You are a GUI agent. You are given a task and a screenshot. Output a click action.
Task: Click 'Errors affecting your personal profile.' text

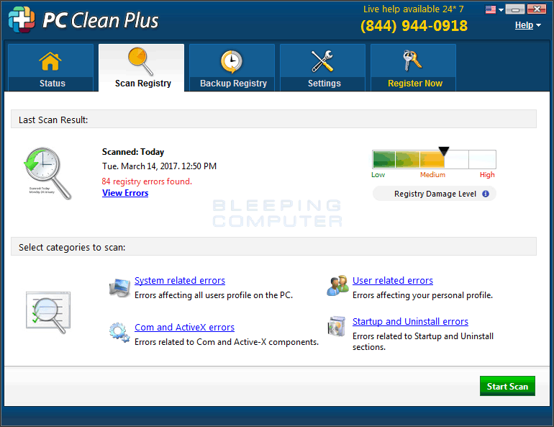[422, 295]
